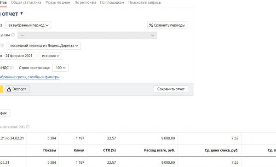Open the rows per page 100 dropdown
Viewport: 276px width, 167px height.
[x=60, y=68]
